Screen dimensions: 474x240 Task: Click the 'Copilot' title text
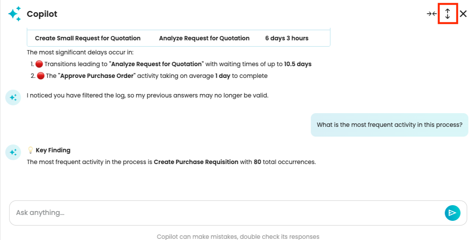point(42,14)
